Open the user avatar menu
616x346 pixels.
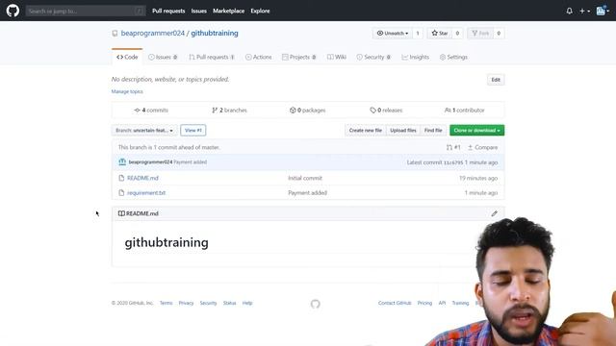[603, 11]
